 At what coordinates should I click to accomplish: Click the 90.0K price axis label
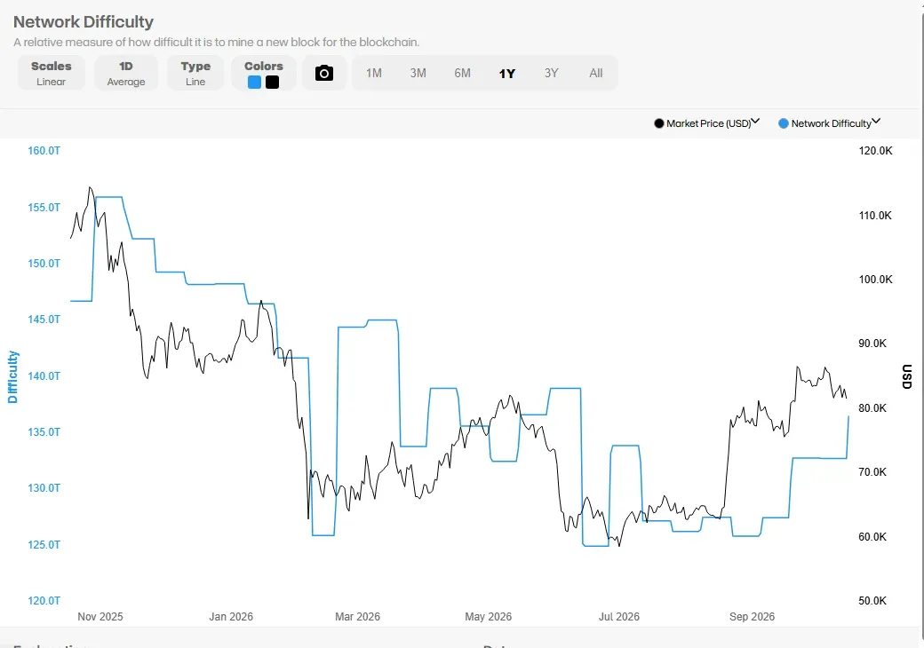point(872,344)
